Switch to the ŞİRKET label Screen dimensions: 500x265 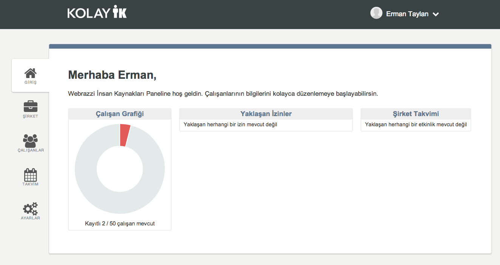(x=30, y=116)
